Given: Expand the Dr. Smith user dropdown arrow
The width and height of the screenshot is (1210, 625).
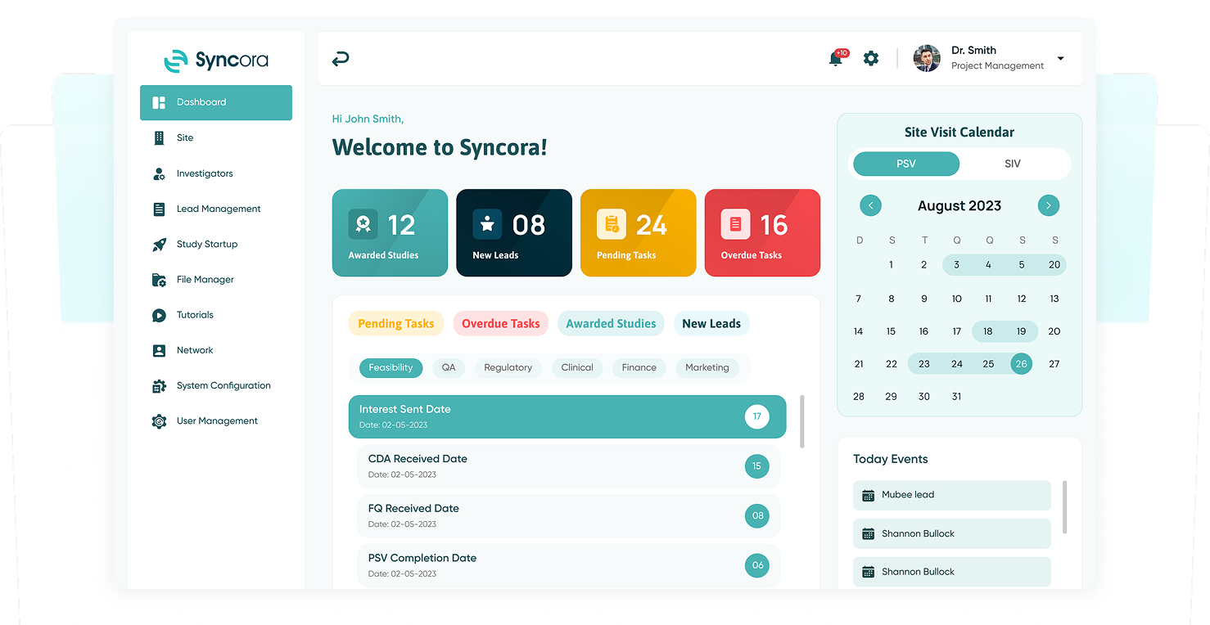Looking at the screenshot, I should point(1061,59).
